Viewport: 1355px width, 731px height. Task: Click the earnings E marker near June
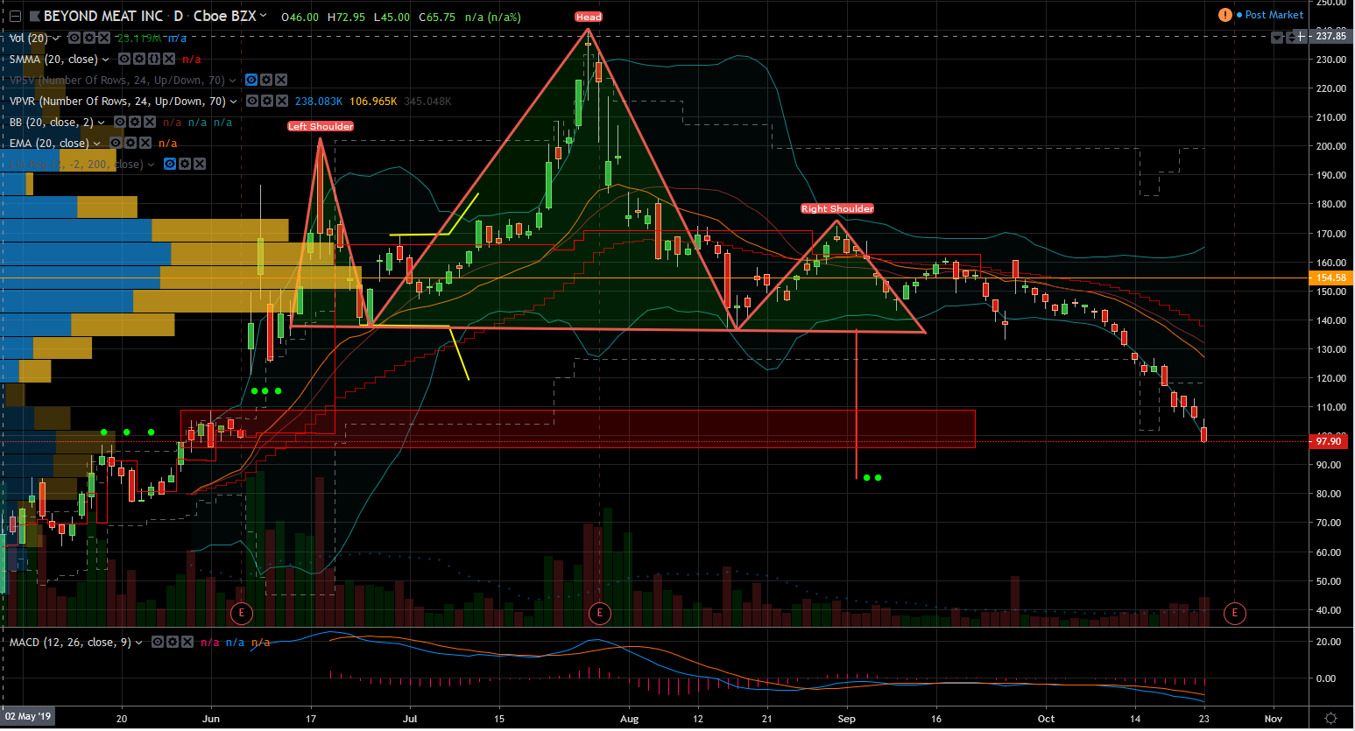coord(241,613)
